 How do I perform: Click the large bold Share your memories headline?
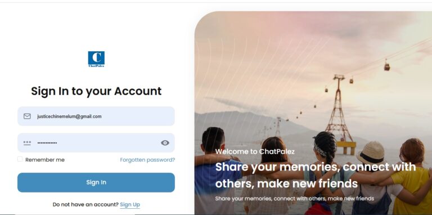[x=316, y=175]
